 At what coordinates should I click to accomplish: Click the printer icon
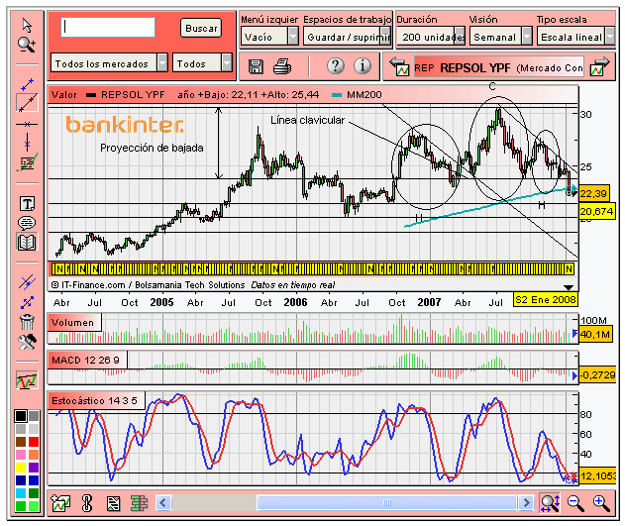click(x=282, y=66)
